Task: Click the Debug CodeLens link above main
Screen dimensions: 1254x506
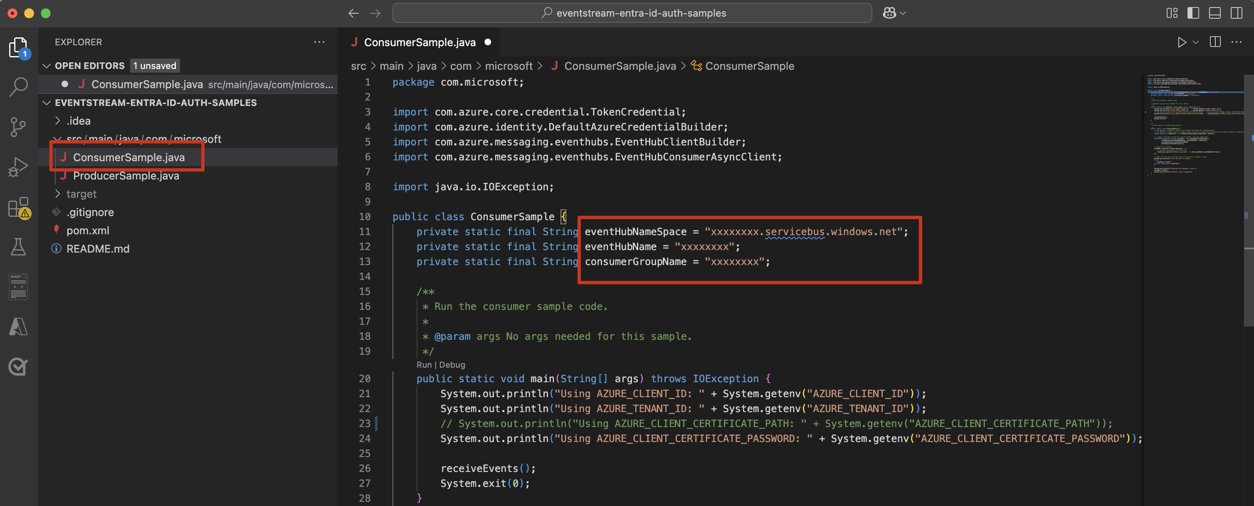Action: coord(452,364)
